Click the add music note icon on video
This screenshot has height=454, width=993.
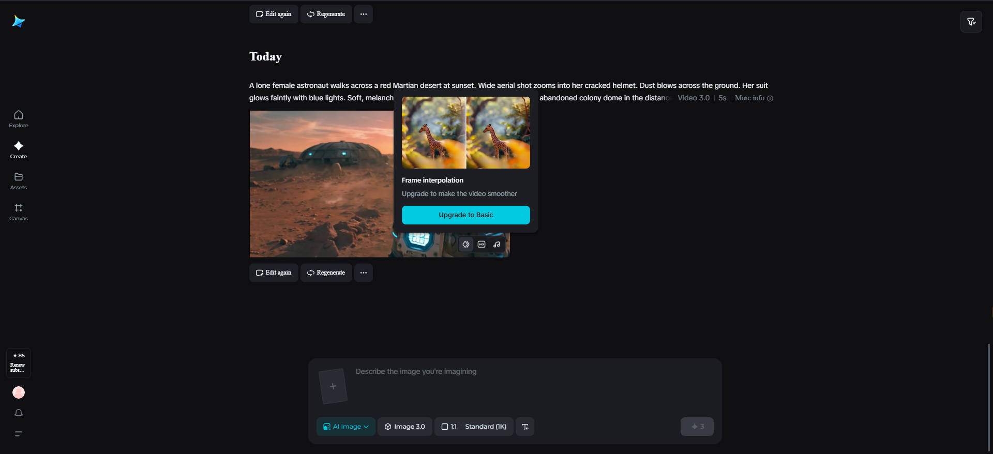(496, 244)
